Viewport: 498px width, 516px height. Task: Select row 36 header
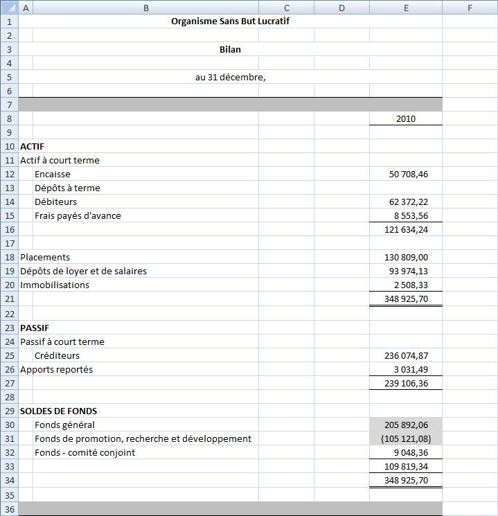(x=9, y=509)
